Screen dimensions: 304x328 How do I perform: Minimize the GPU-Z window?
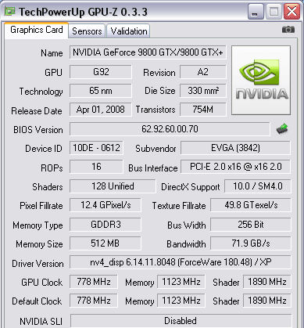(256, 12)
